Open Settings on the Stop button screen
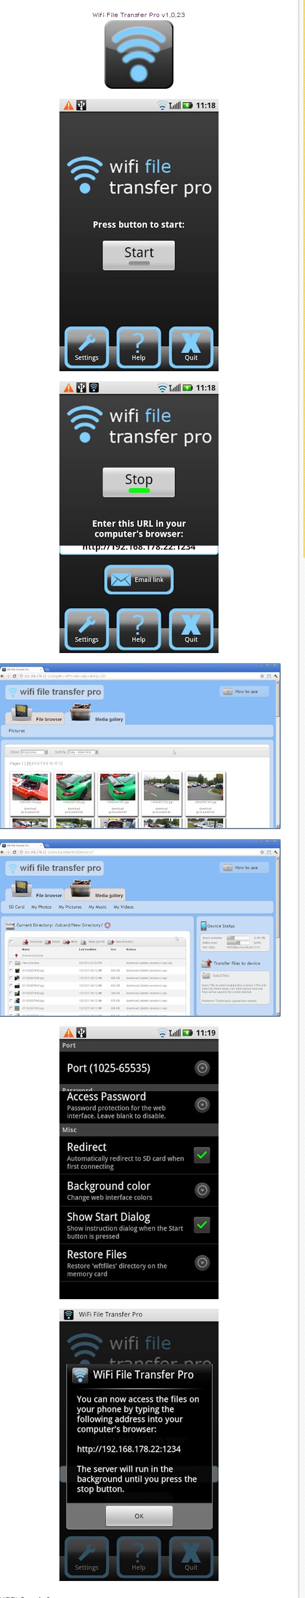 click(86, 629)
